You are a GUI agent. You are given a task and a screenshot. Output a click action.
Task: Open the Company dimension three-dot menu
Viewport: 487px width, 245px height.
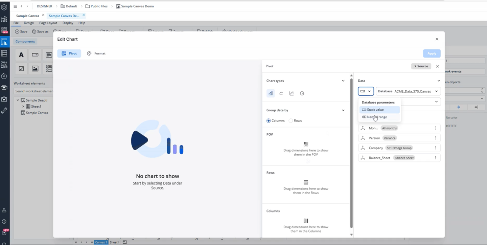point(436,148)
